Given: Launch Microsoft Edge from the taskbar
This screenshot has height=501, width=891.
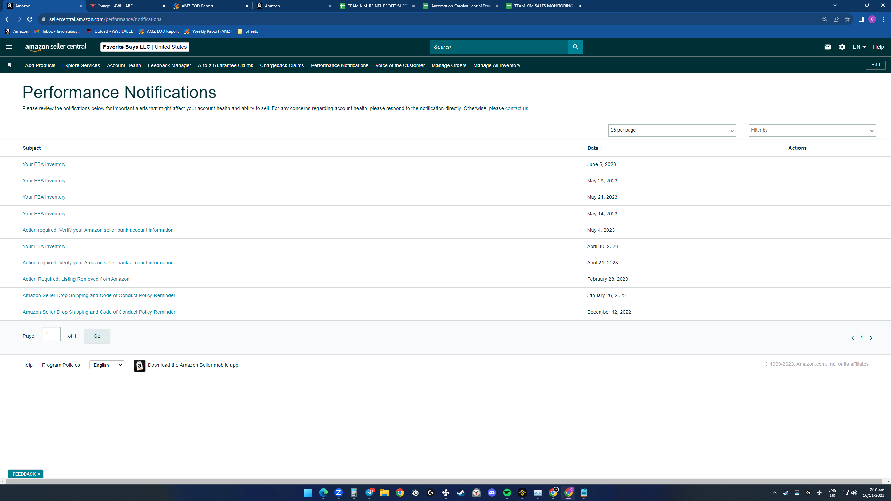Looking at the screenshot, I should [323, 493].
